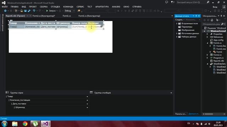Open uTorrent from the taskbar
This screenshot has height=127, width=227.
click(35, 124)
